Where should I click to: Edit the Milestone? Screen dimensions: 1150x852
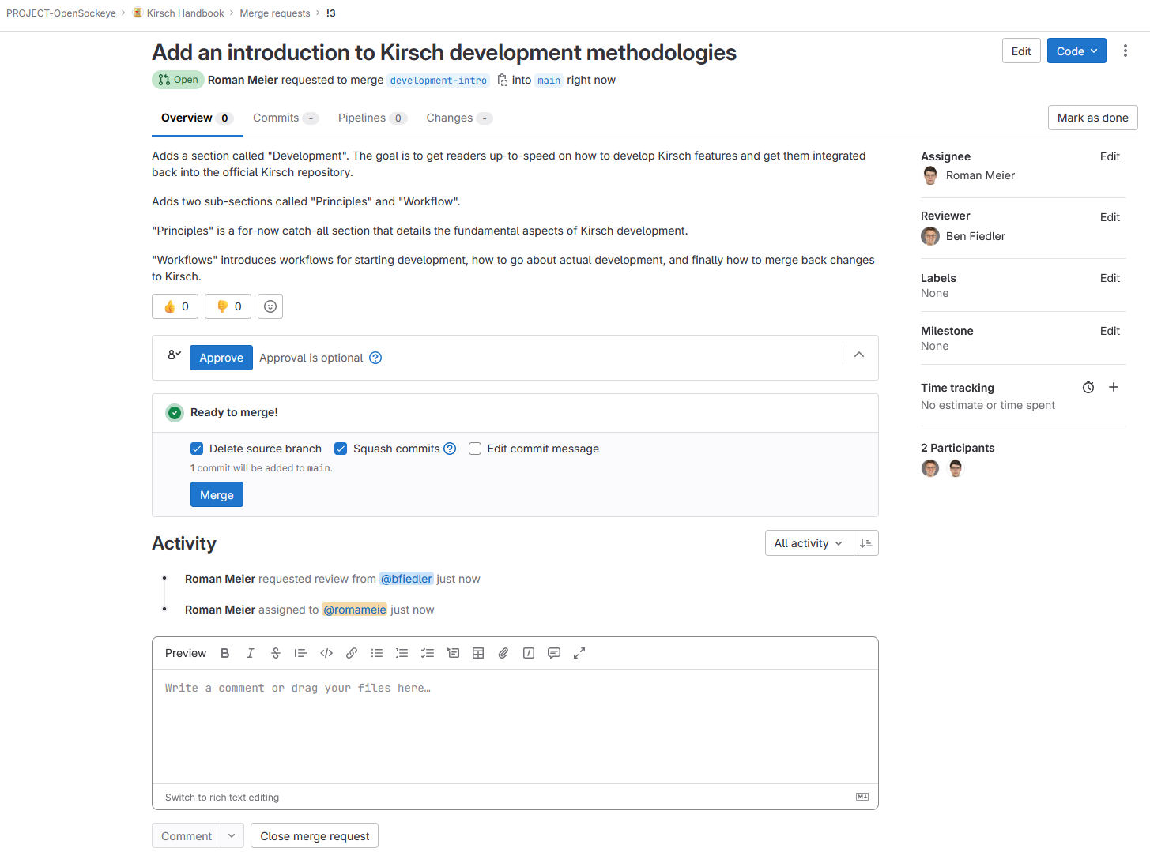click(x=1110, y=331)
